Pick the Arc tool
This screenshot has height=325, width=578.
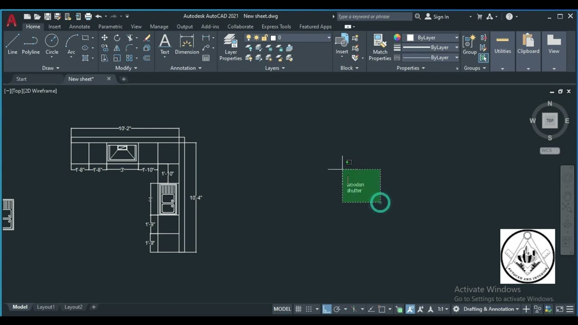[71, 44]
